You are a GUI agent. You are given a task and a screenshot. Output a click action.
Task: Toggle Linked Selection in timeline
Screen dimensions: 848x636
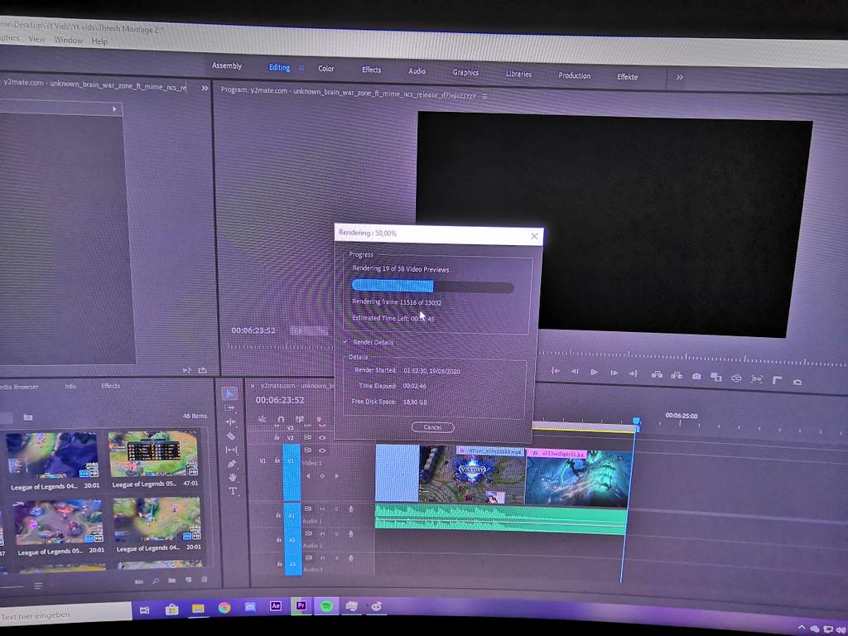(x=300, y=419)
